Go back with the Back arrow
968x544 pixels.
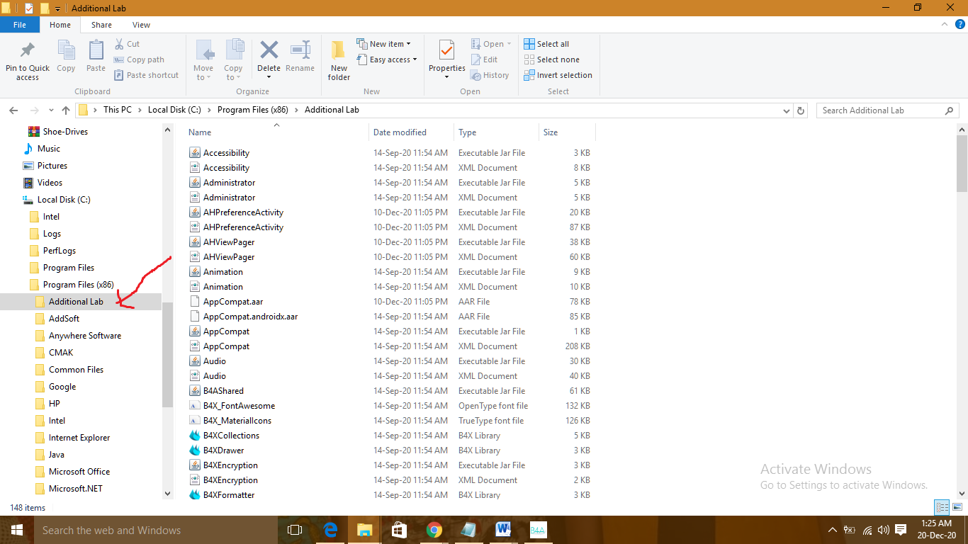click(x=13, y=110)
